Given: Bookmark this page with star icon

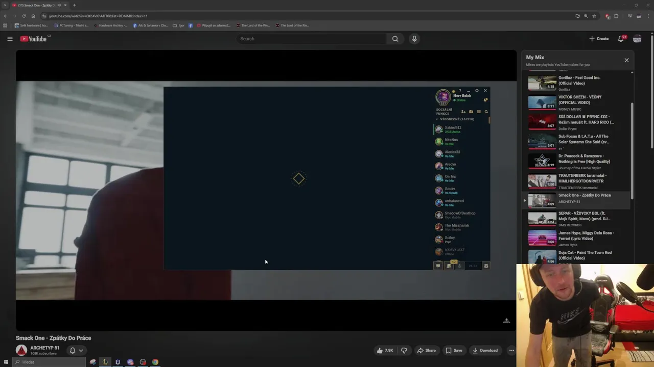Looking at the screenshot, I should 594,16.
